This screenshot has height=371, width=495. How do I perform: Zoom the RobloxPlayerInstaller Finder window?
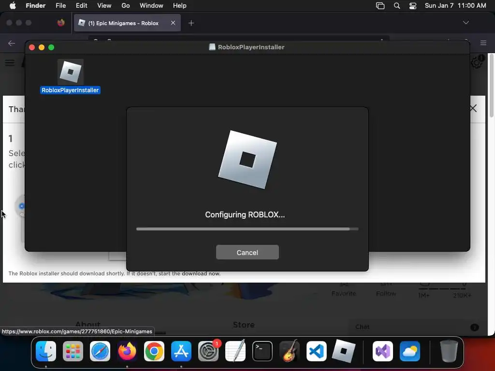51,47
